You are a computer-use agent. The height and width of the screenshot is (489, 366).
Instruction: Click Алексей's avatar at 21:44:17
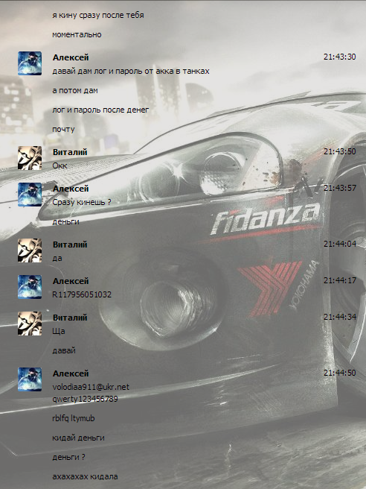click(x=30, y=286)
